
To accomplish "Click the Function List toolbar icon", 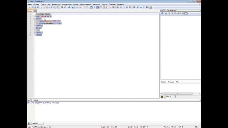I will tap(107, 7).
